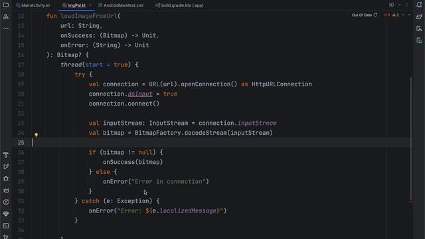
Task: Open the Problems tool window icon
Action: (6, 202)
